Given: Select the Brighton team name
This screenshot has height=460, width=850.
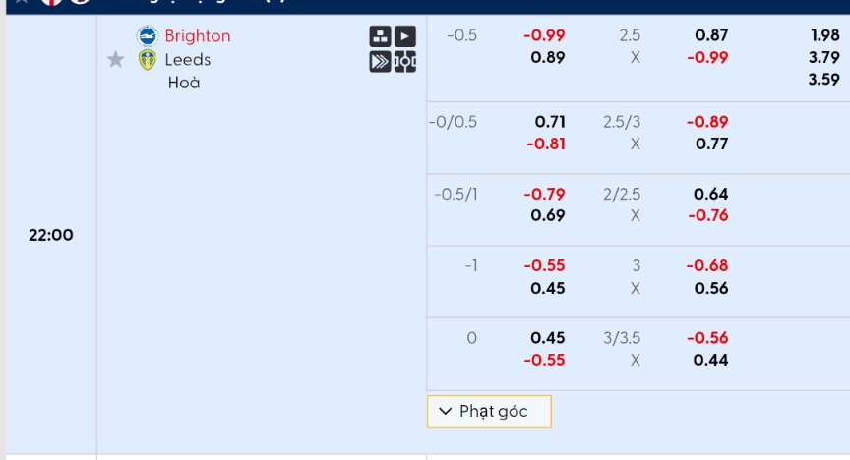Looking at the screenshot, I should 198,36.
